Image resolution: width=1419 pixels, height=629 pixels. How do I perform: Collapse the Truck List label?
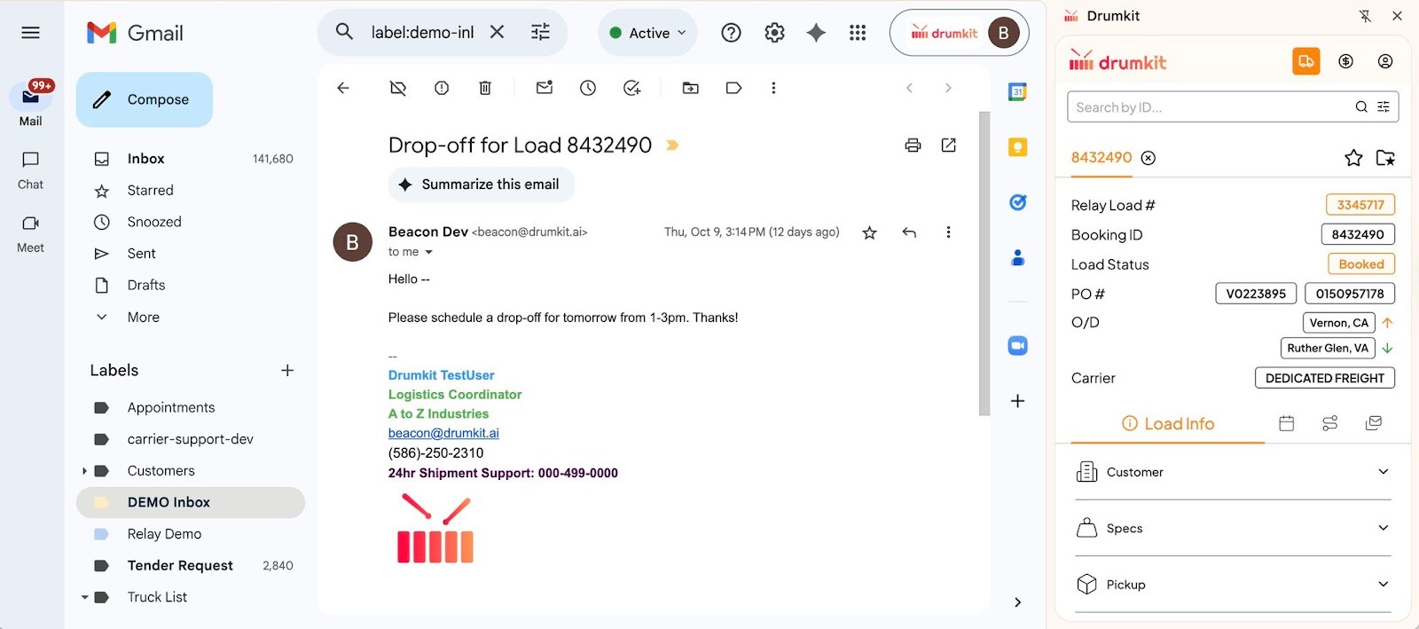click(84, 598)
